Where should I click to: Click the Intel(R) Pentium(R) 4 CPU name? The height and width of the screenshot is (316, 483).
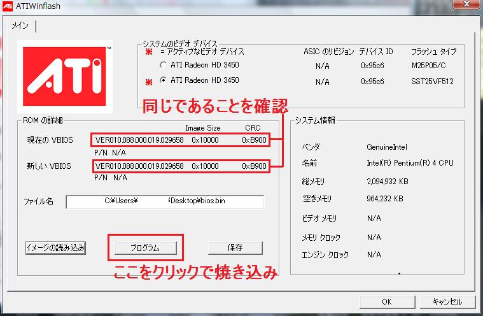click(410, 163)
